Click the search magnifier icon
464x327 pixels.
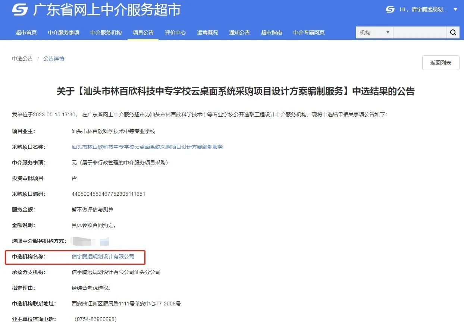pyautogui.click(x=453, y=32)
